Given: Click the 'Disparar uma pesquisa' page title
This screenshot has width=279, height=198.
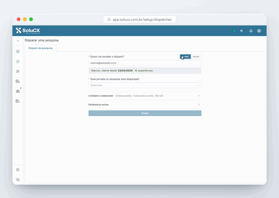Looking at the screenshot, I should point(42,40).
